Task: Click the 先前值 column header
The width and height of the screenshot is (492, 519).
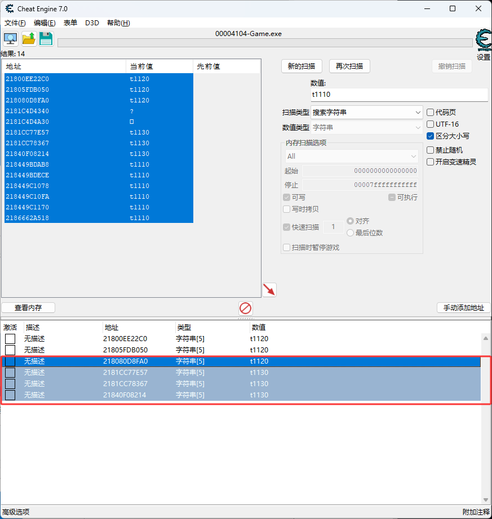Action: [x=227, y=66]
